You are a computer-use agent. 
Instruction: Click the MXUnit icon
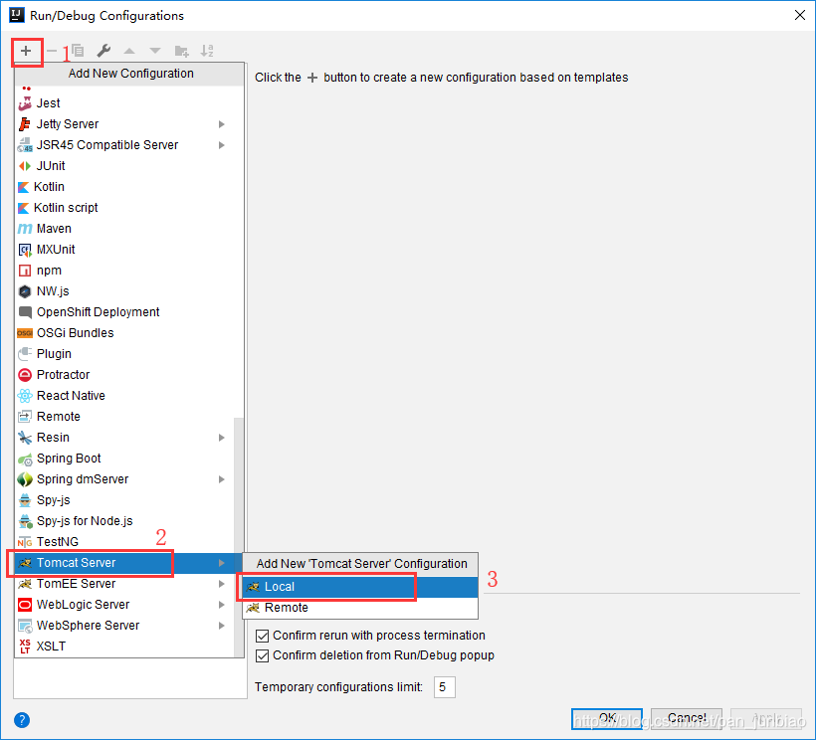tap(25, 250)
